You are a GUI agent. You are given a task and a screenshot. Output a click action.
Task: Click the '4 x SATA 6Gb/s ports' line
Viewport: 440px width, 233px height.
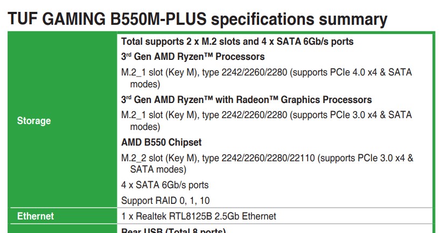click(165, 185)
